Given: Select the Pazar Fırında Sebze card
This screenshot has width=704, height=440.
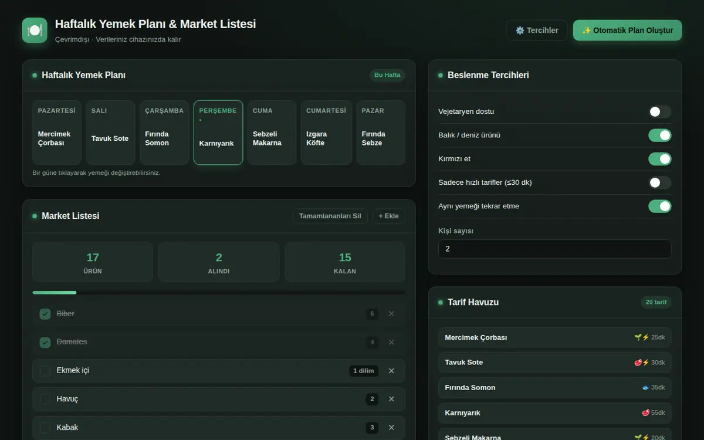Looking at the screenshot, I should (x=381, y=133).
